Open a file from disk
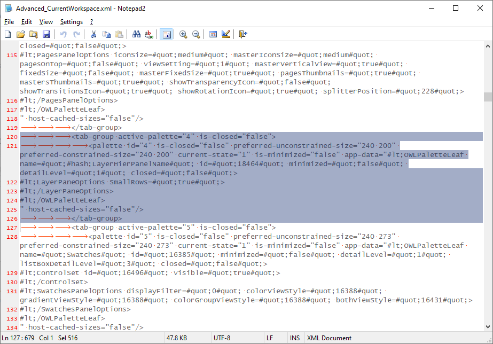This screenshot has height=344, width=493. (x=20, y=34)
